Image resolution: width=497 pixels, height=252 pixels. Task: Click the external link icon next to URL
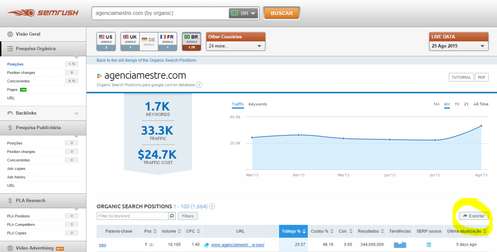[x=207, y=245]
